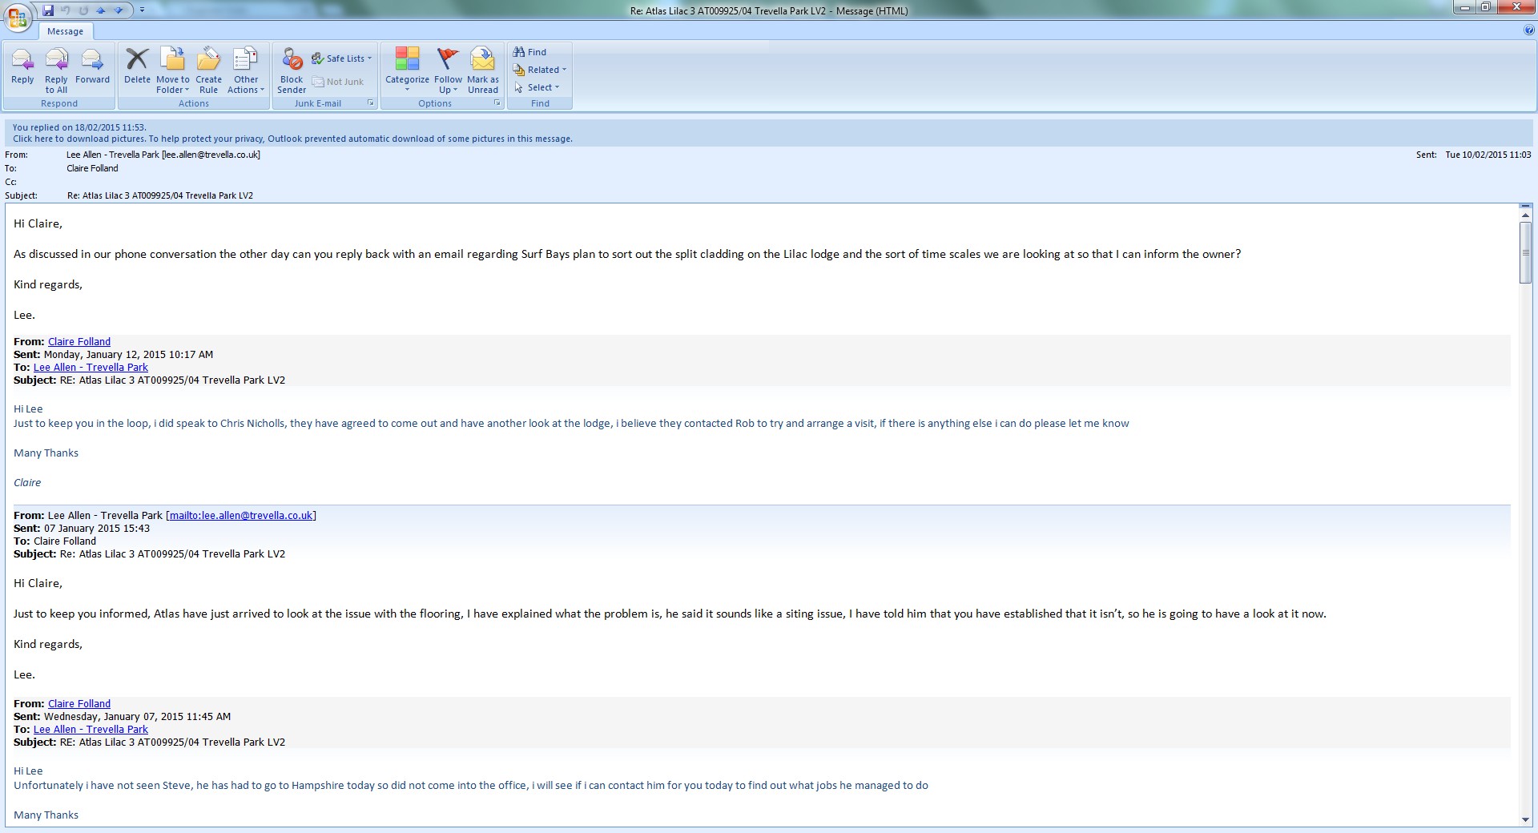Save the message from Quick Access Toolbar

[x=48, y=10]
